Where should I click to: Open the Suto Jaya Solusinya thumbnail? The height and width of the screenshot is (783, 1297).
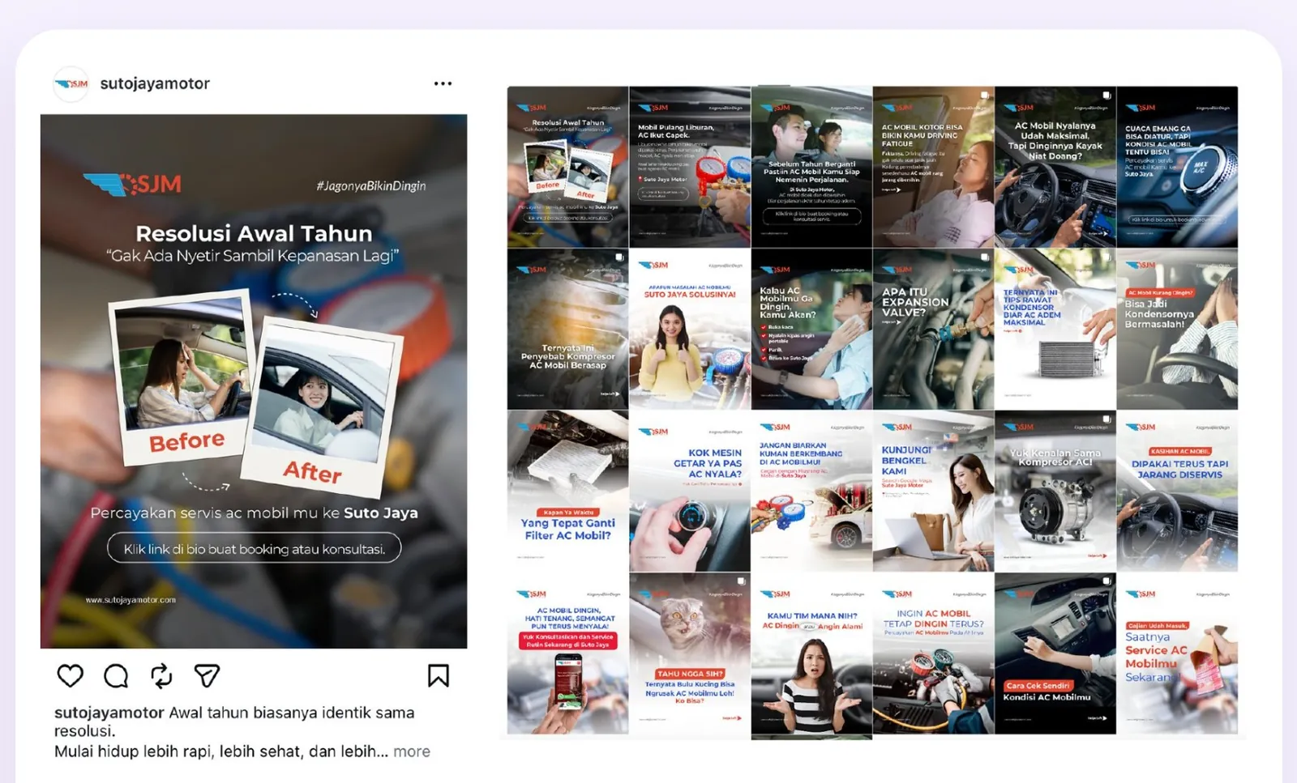[x=690, y=329]
